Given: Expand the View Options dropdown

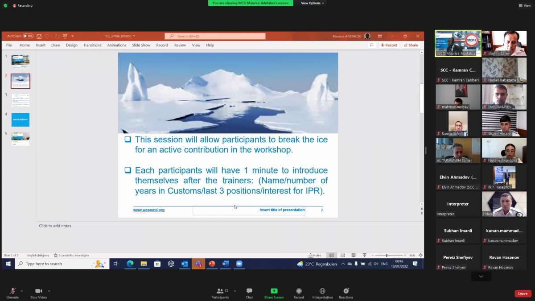Looking at the screenshot, I should pos(313,3).
